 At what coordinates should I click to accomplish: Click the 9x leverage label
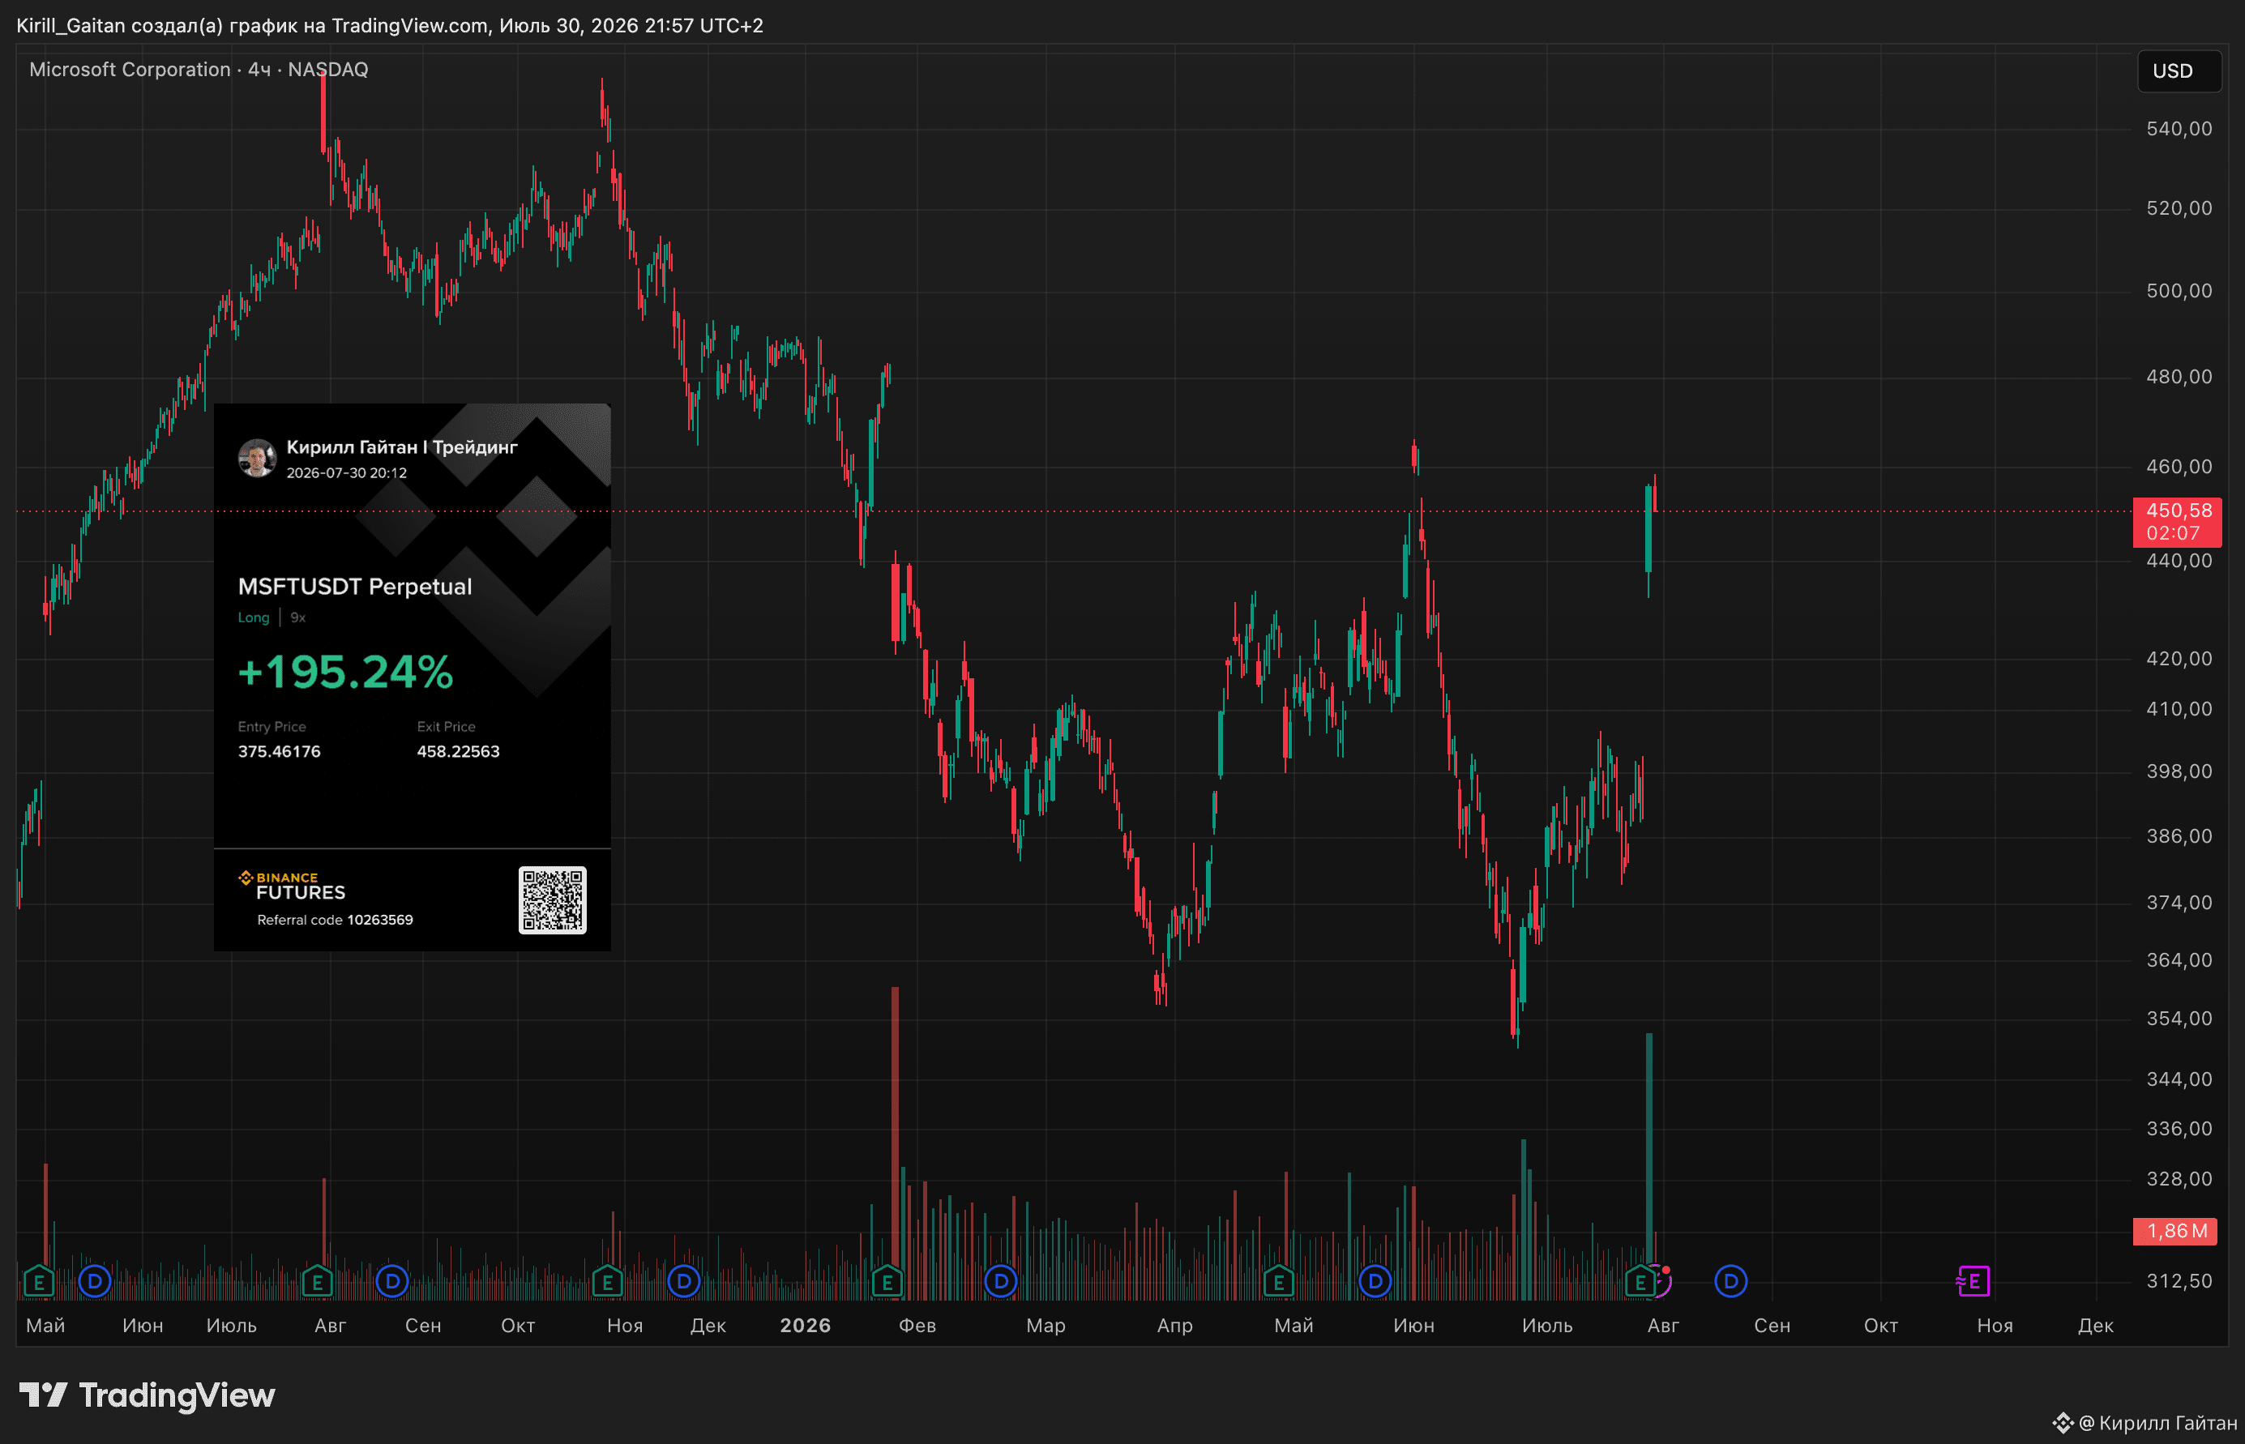[x=298, y=617]
